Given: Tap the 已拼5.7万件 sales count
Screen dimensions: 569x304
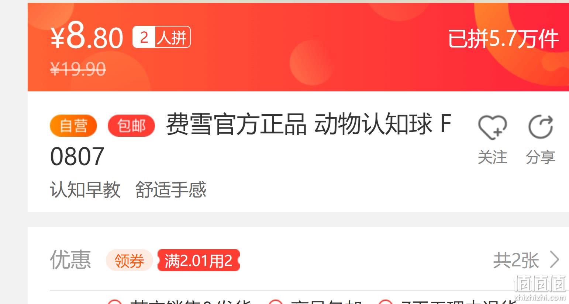Looking at the screenshot, I should [x=503, y=39].
